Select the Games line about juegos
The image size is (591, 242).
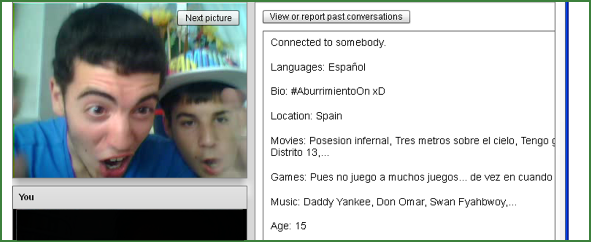coord(411,177)
